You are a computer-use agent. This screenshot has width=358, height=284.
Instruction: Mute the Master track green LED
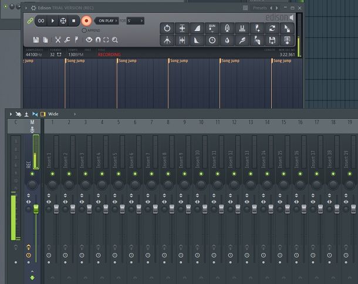[32, 174]
